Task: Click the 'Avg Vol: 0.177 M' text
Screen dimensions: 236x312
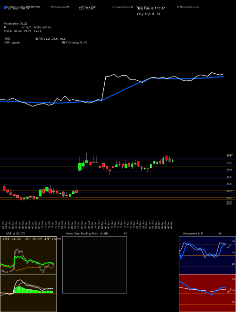Action: [x=151, y=9]
